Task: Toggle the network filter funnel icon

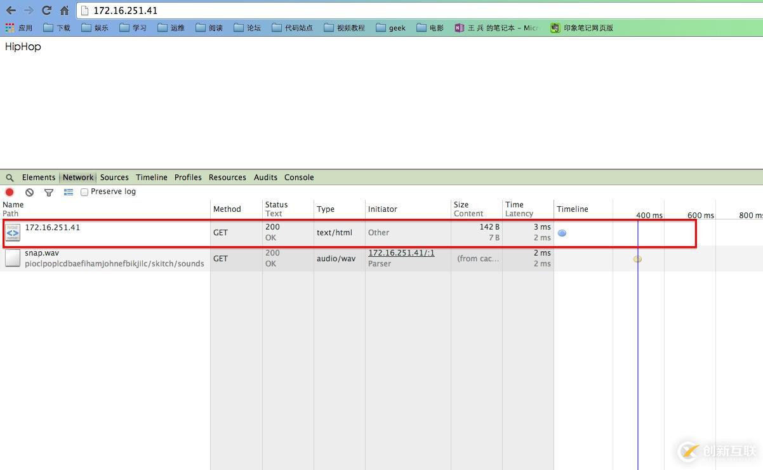Action: click(49, 192)
